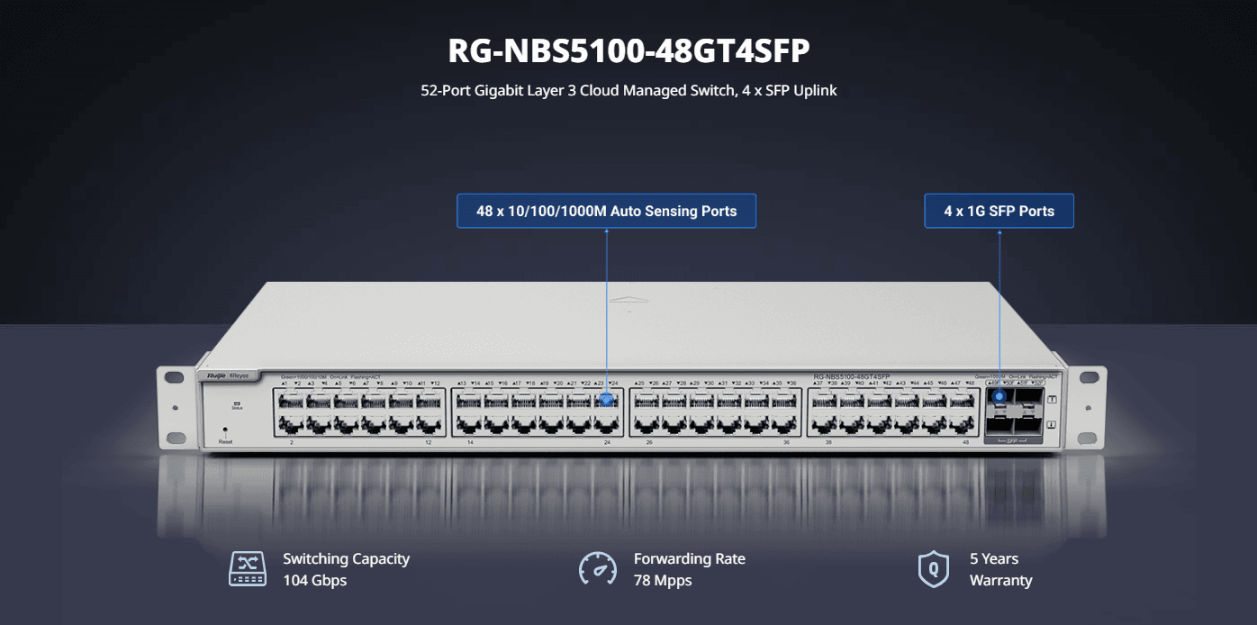Click the Forwarding Rate 78 Mpps text
This screenshot has width=1257, height=625.
click(x=689, y=569)
